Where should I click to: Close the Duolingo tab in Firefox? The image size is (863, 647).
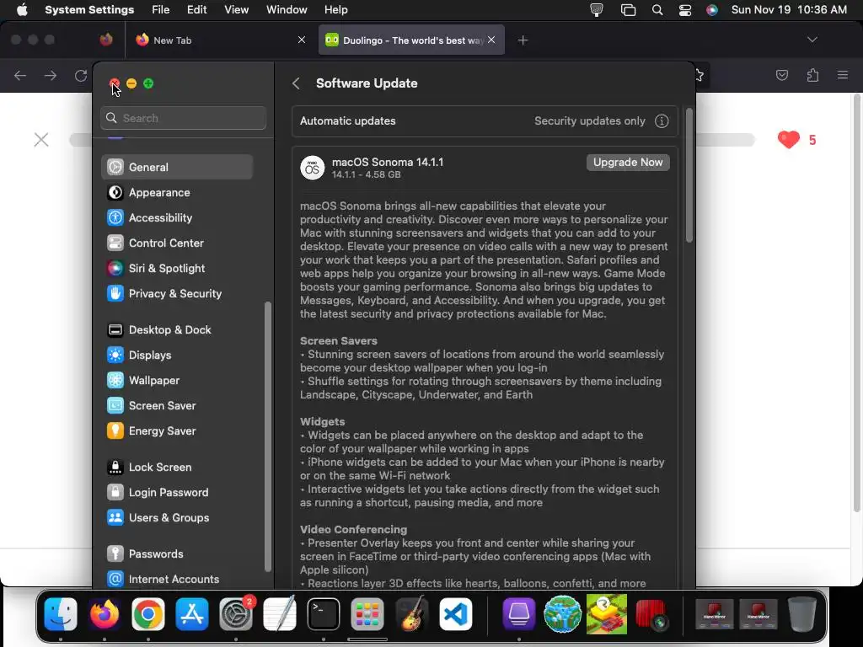click(491, 40)
